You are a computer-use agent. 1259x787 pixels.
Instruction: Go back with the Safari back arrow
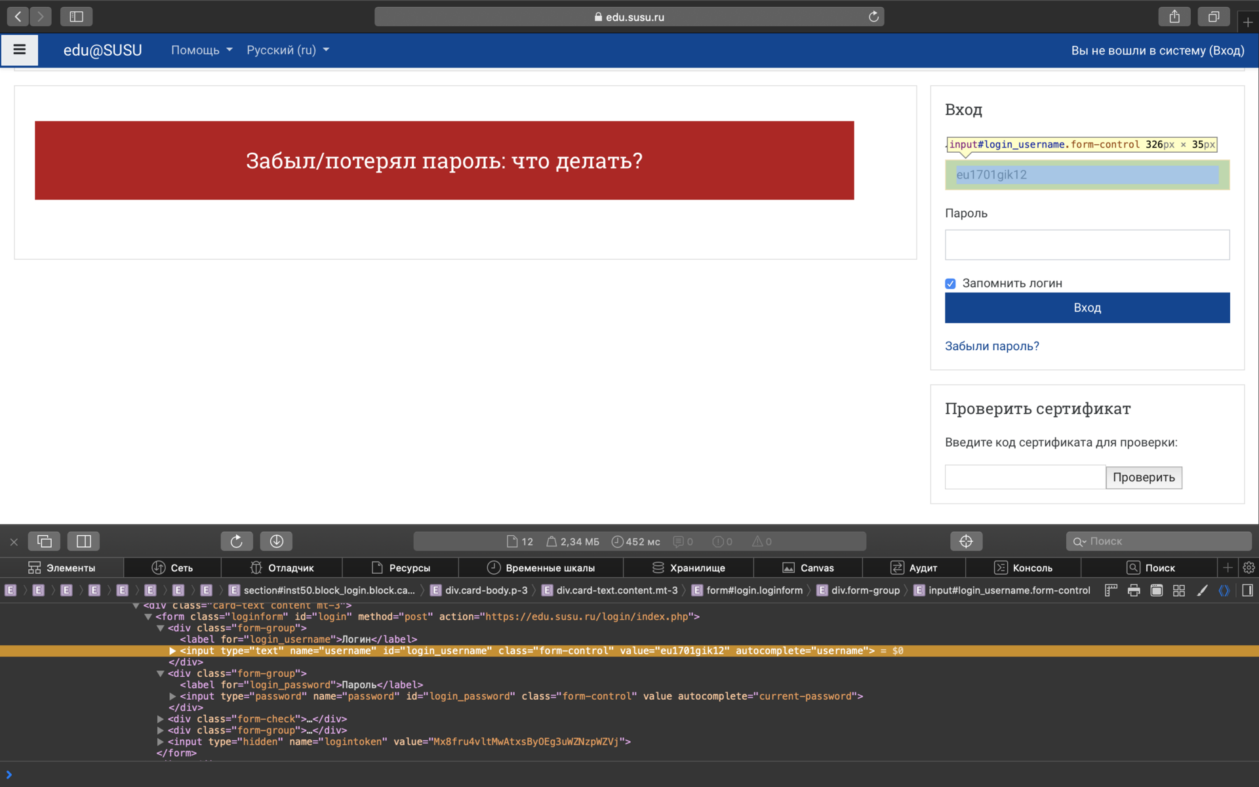click(18, 16)
